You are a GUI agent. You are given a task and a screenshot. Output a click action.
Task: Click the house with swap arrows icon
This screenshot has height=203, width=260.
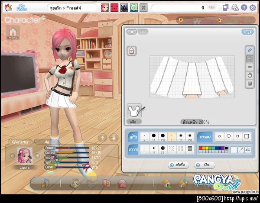[182, 184]
